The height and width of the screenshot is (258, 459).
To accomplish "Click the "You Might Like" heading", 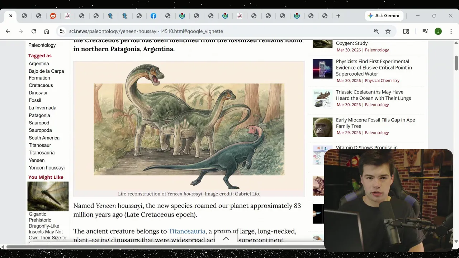I will 46,177.
